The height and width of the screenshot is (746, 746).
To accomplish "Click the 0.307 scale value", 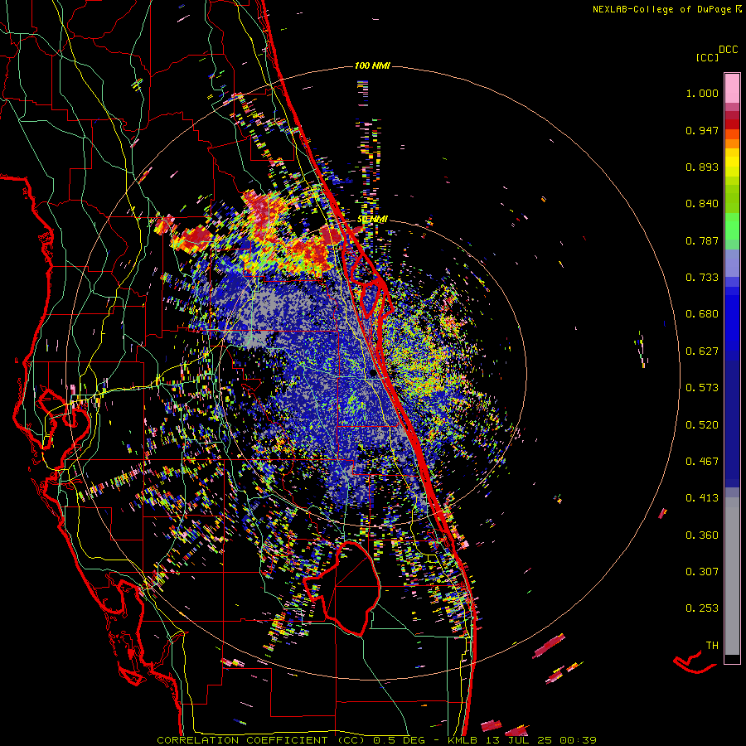I will [x=702, y=572].
